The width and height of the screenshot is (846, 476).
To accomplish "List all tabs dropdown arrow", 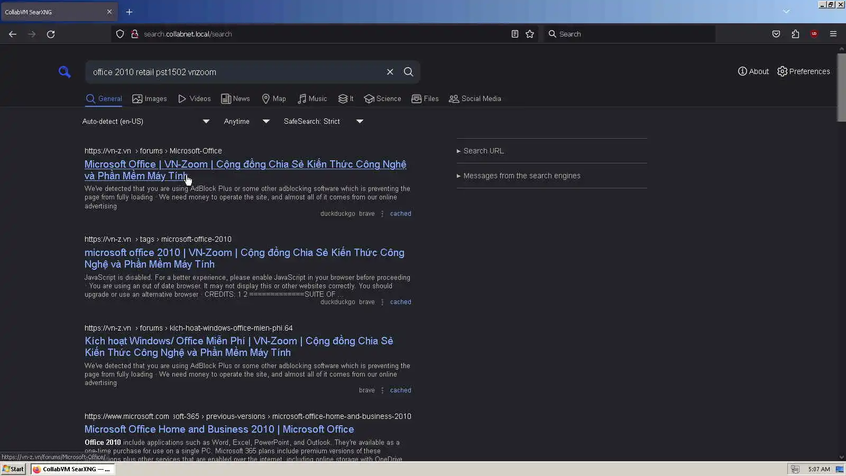I will pos(786,12).
